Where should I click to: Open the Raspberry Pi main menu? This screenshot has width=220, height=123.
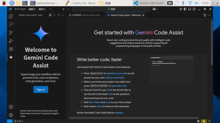tap(4, 3)
